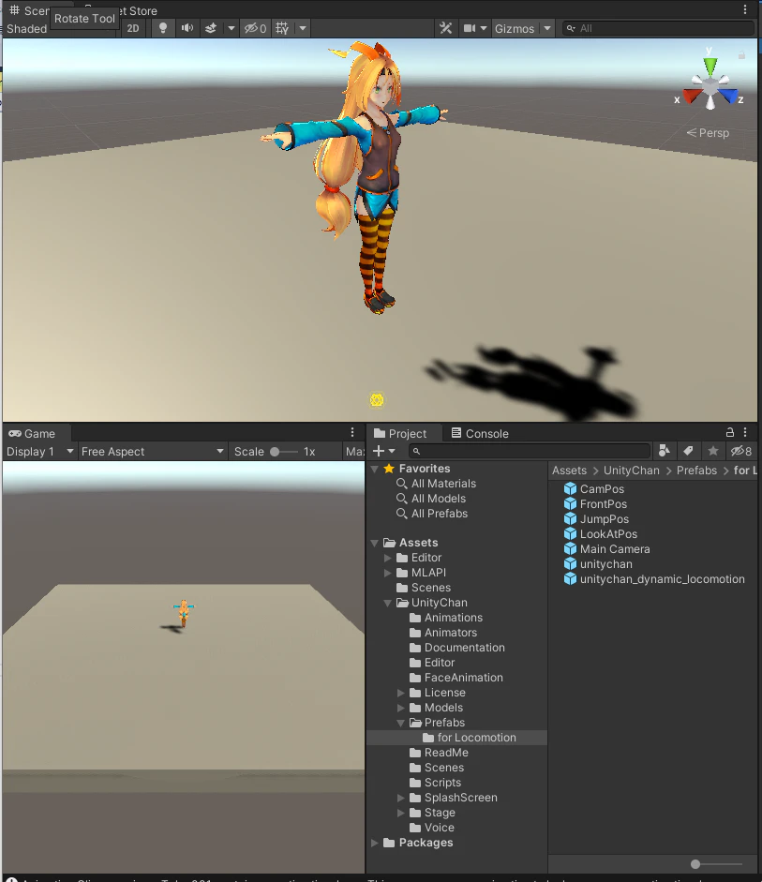The width and height of the screenshot is (762, 882).
Task: Toggle Project panel lock icon
Action: pyautogui.click(x=730, y=432)
